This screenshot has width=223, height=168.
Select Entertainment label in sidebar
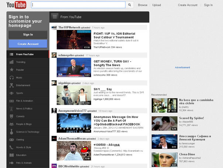[23, 85]
